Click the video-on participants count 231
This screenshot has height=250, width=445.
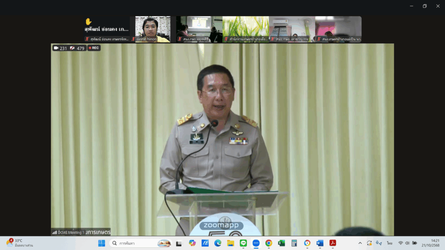[x=60, y=48]
